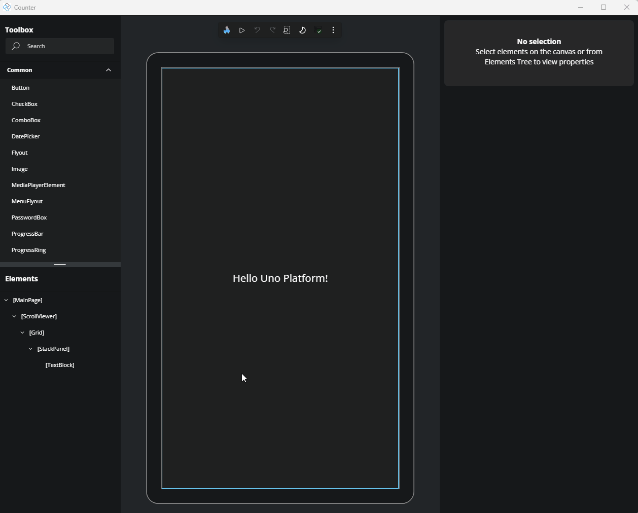
Task: Collapse the ScrollViewer tree node
Action: tap(14, 316)
